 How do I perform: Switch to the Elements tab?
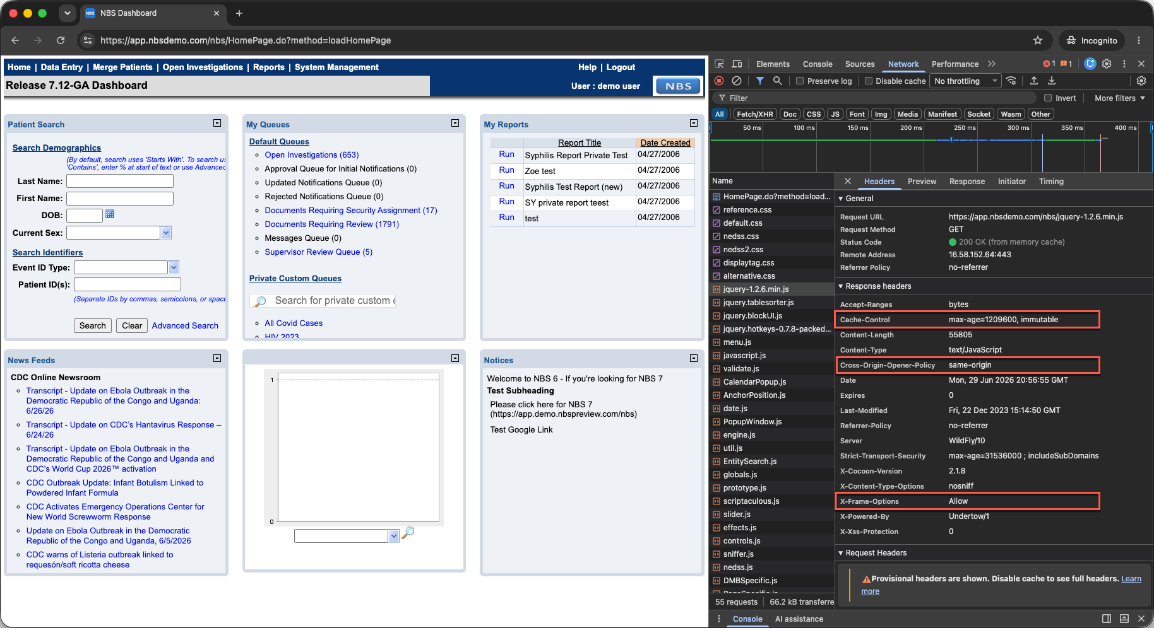pos(773,64)
